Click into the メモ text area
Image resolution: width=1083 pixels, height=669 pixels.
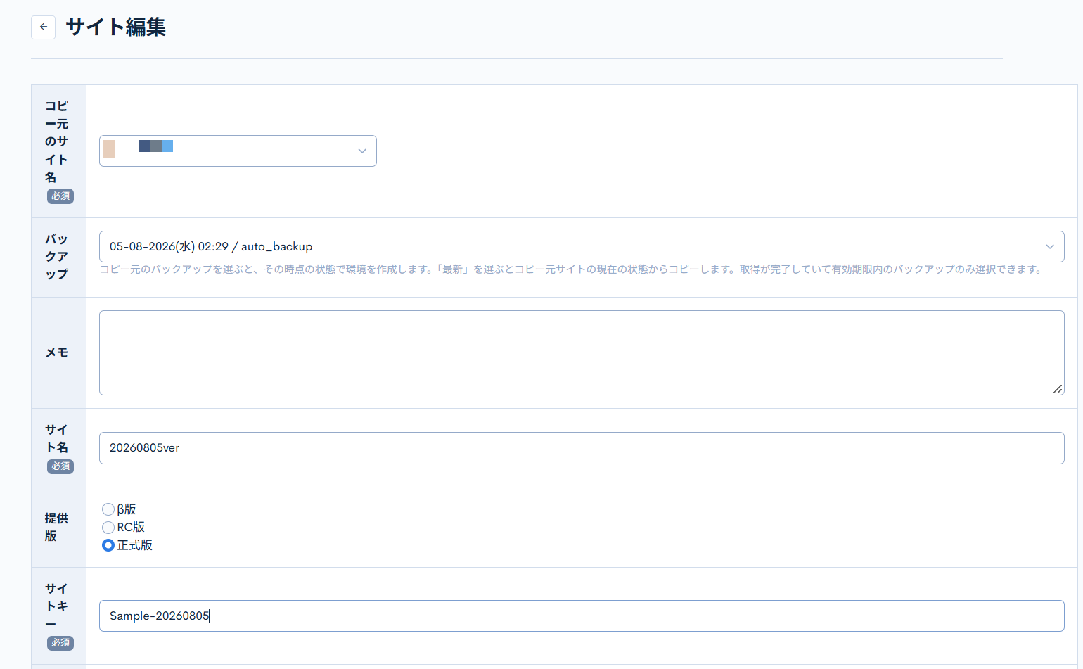click(582, 352)
